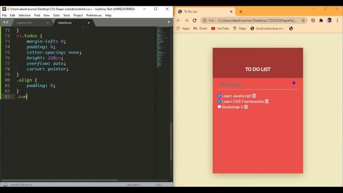Viewport: 343px width, 193px height.
Task: View site info via the File icon
Action: tap(208, 20)
